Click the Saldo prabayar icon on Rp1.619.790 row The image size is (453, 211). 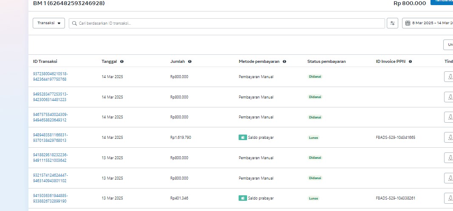click(x=242, y=138)
